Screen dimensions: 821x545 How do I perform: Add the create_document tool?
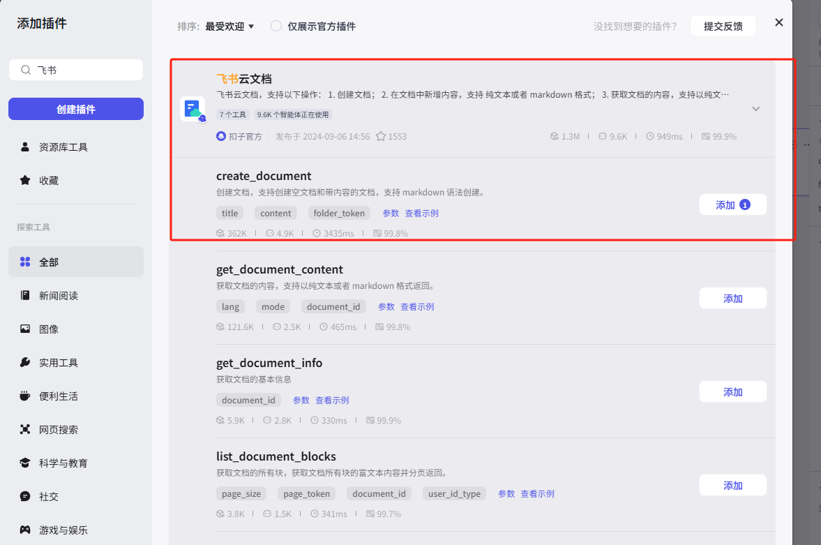733,205
